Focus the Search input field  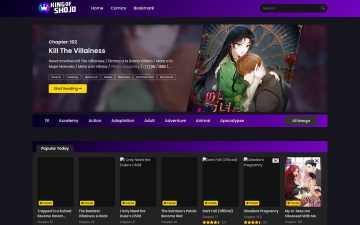point(290,8)
